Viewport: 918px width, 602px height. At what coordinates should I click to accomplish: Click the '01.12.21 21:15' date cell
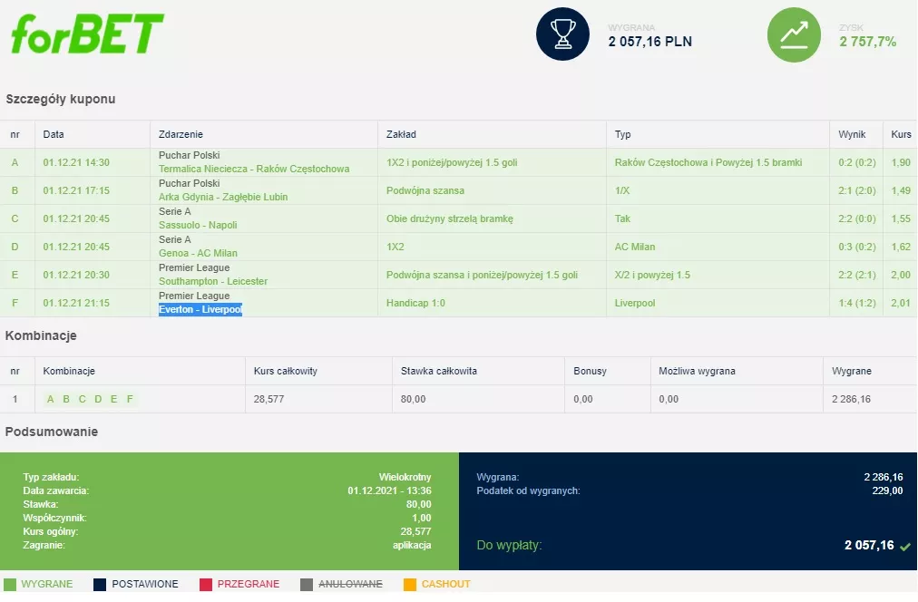[x=76, y=303]
